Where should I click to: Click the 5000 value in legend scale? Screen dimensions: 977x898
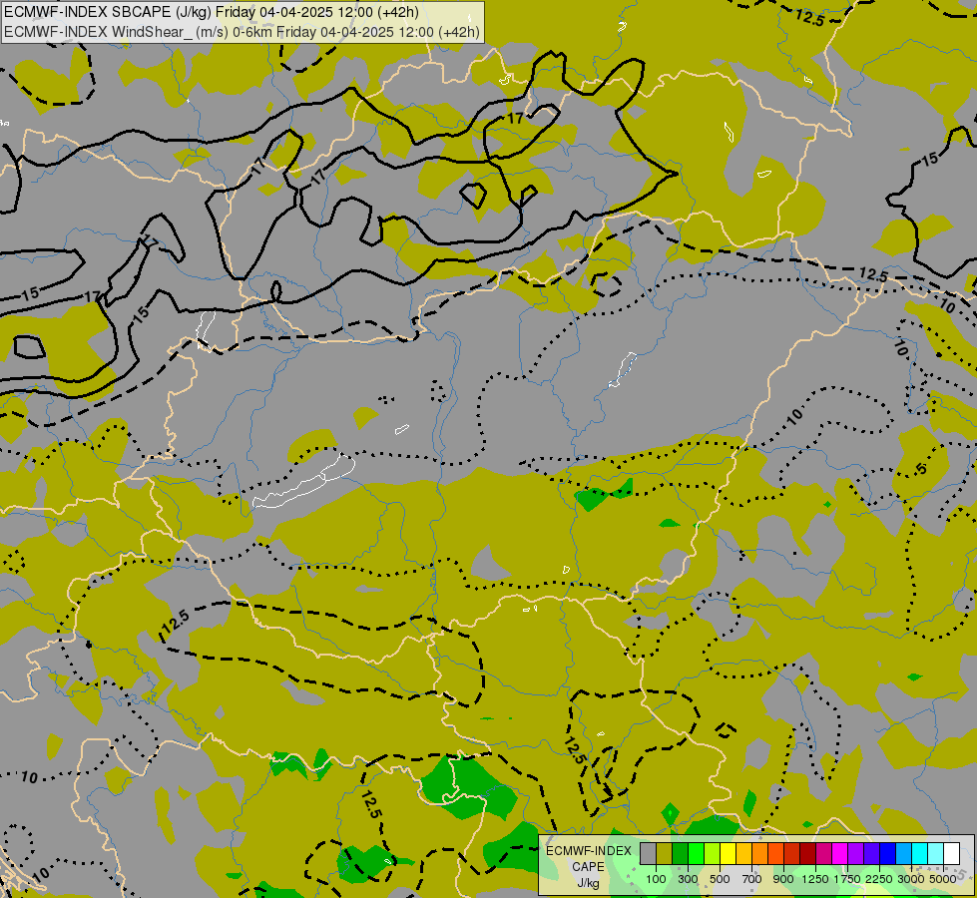point(943,879)
